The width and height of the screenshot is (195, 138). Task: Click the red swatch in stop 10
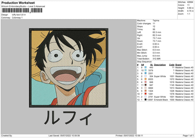click(146, 94)
